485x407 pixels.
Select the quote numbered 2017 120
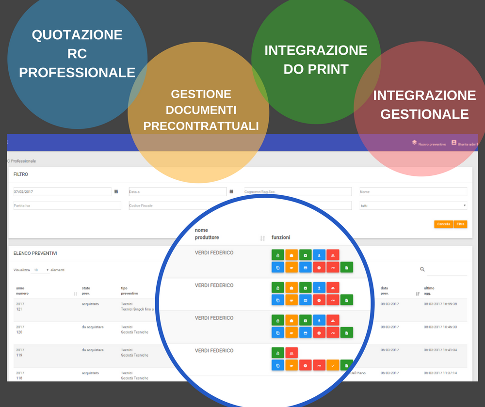(20, 329)
